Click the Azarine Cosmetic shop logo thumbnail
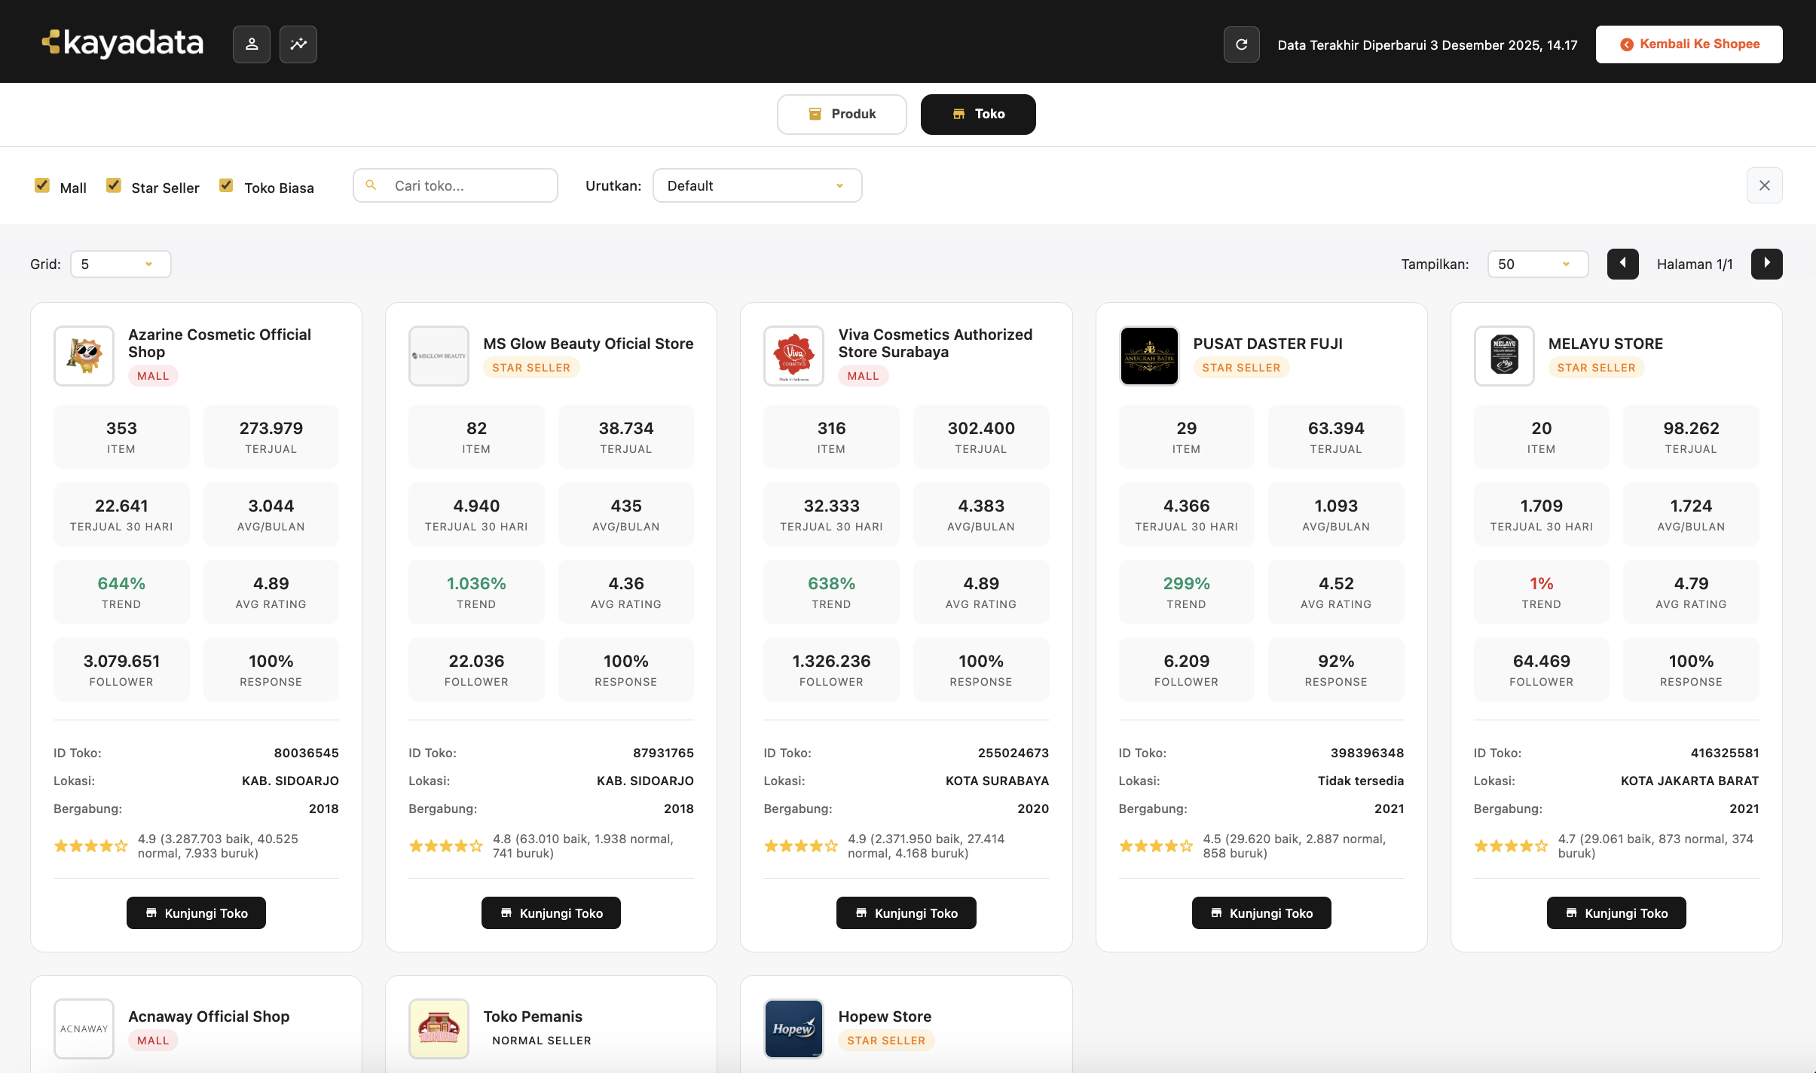This screenshot has width=1816, height=1073. pyautogui.click(x=84, y=356)
